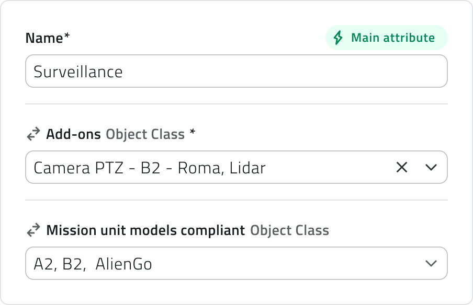The width and height of the screenshot is (473, 305).
Task: Click the Add-ons field label
Action: tap(73, 134)
